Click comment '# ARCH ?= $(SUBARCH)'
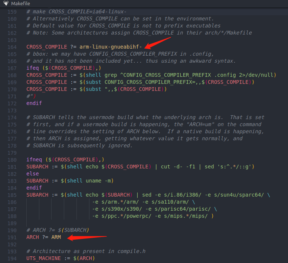The width and height of the screenshot is (288, 263). point(58,230)
